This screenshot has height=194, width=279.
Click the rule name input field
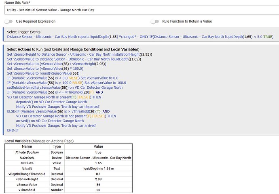click(139, 10)
